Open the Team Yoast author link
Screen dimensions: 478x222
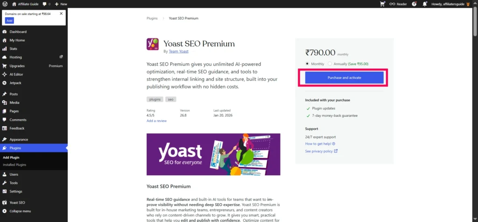[x=179, y=51]
